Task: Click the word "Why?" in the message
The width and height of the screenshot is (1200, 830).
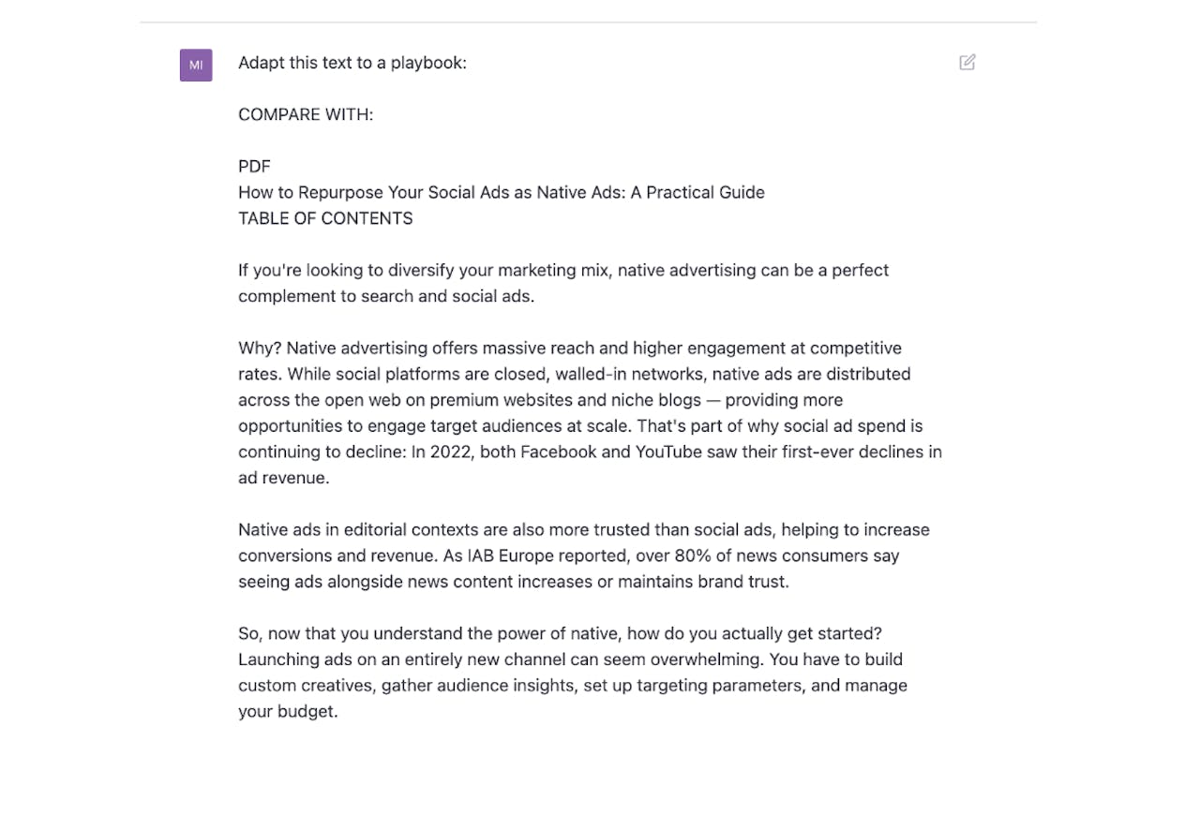Action: click(x=260, y=348)
